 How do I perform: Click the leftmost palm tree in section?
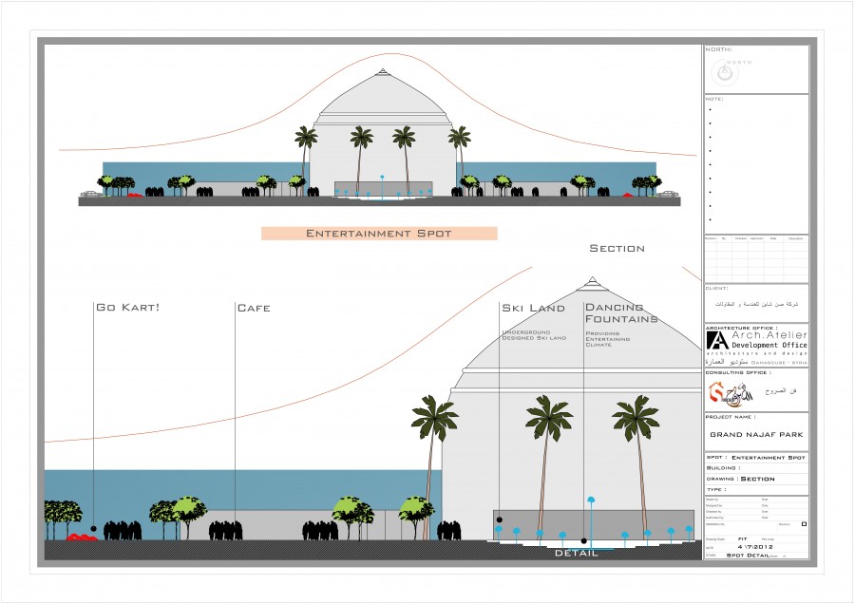pos(434,418)
